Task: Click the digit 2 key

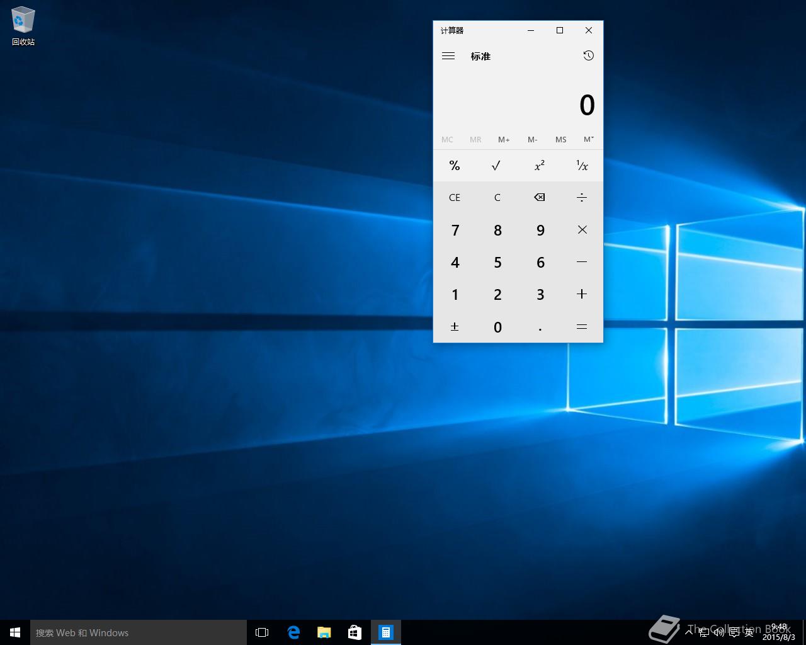Action: (x=497, y=294)
